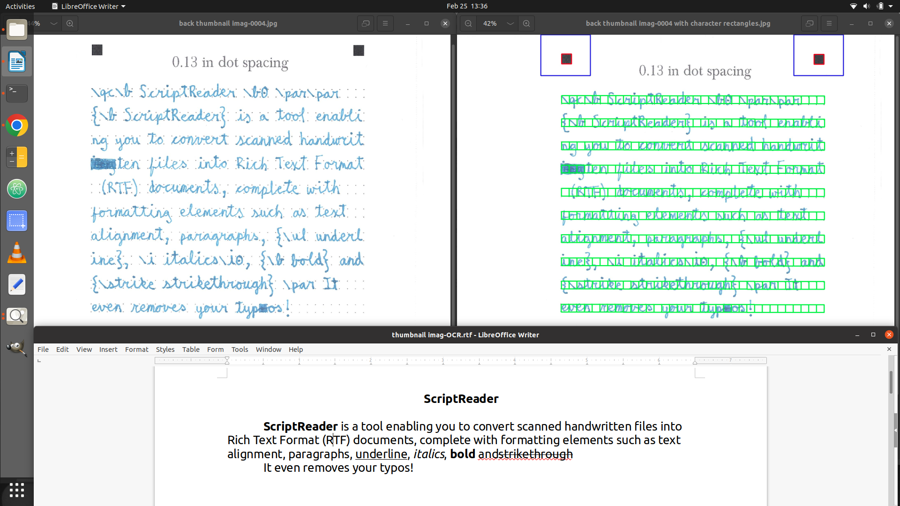
Task: Open the Screenshot tool in the dock
Action: 17,221
